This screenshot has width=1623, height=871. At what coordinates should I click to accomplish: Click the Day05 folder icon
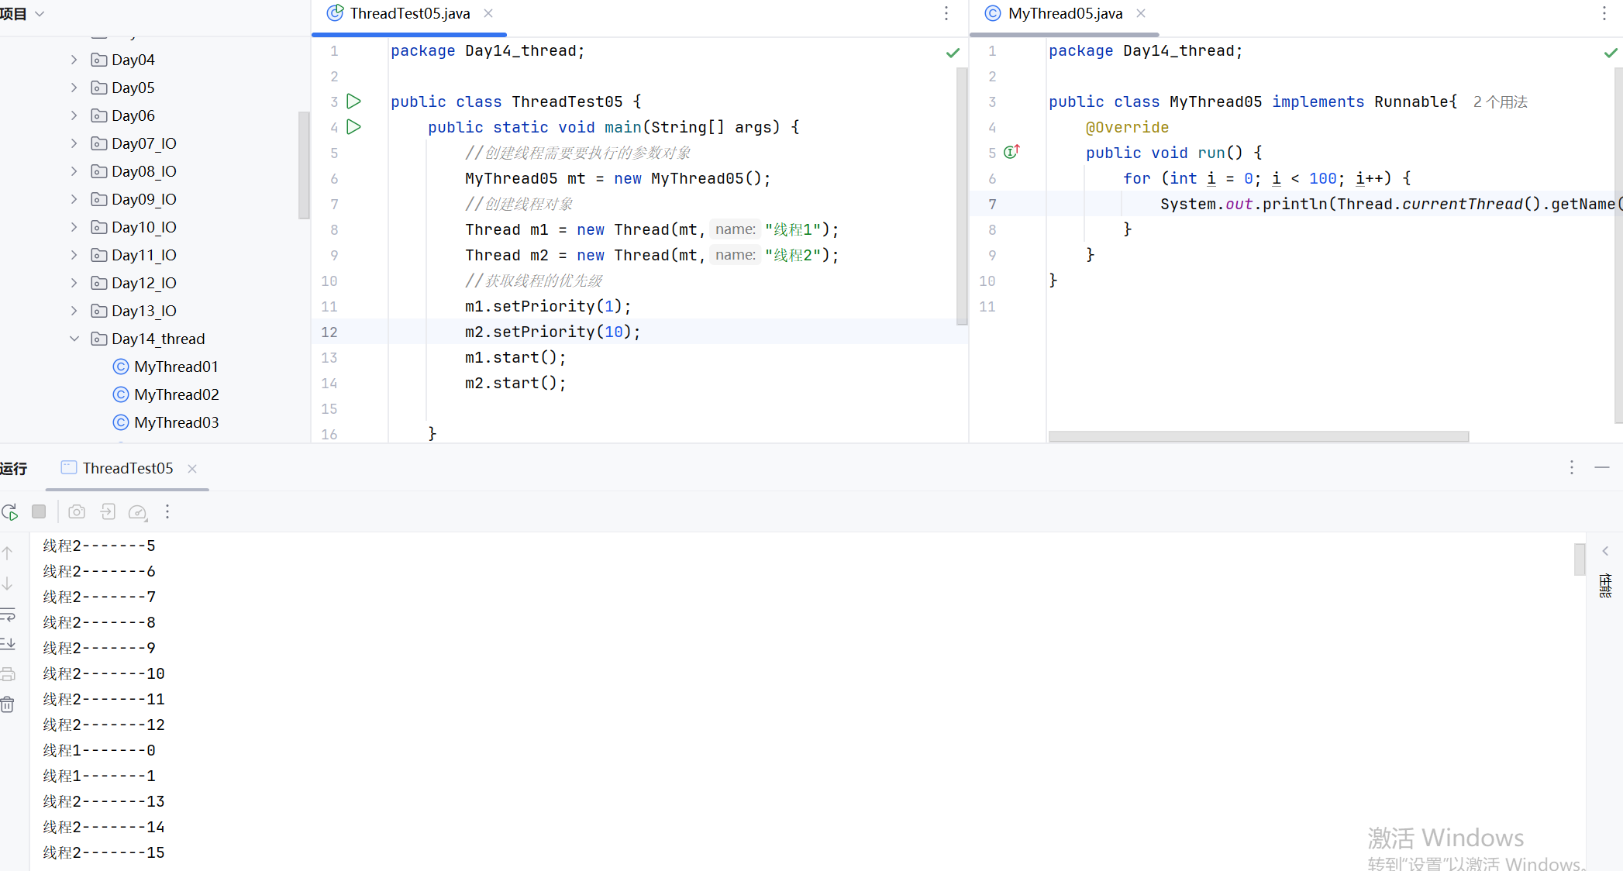[98, 88]
